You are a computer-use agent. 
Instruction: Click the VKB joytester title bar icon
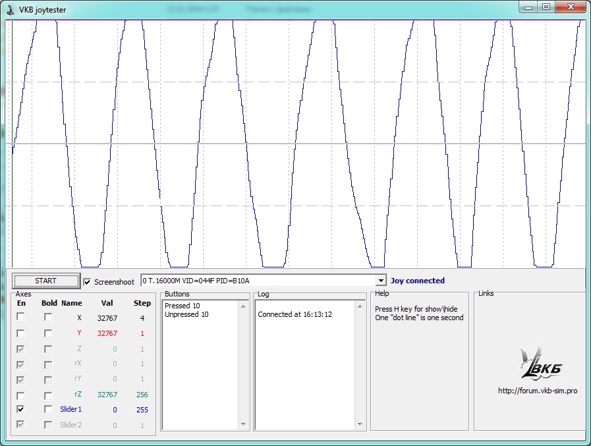pos(10,9)
